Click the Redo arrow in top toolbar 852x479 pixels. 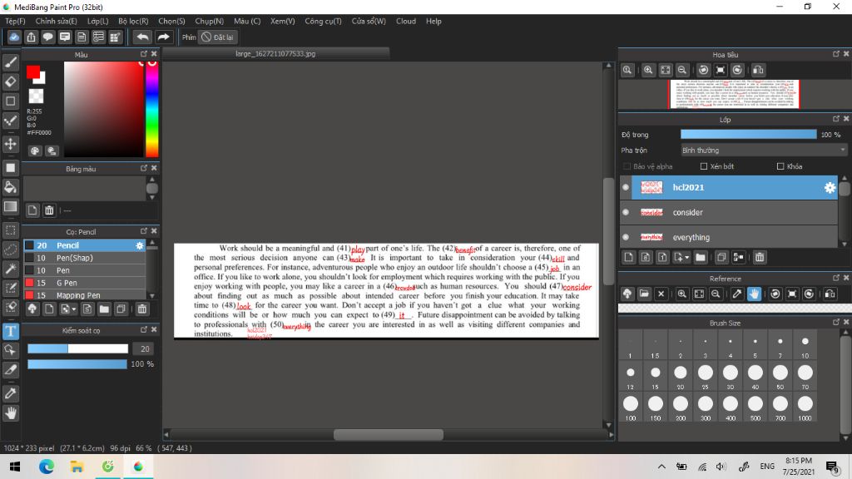pos(163,37)
